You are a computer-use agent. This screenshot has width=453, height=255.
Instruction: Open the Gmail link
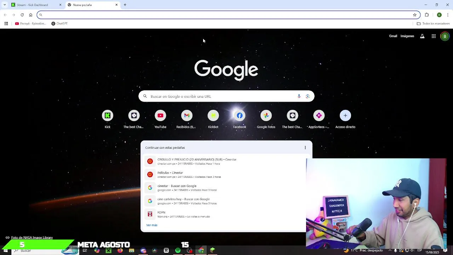click(x=393, y=36)
